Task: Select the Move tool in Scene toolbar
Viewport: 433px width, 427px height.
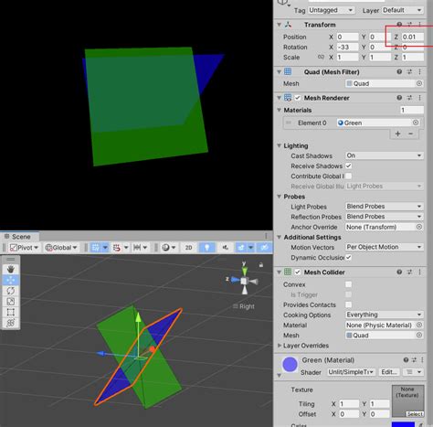Action: [x=11, y=280]
